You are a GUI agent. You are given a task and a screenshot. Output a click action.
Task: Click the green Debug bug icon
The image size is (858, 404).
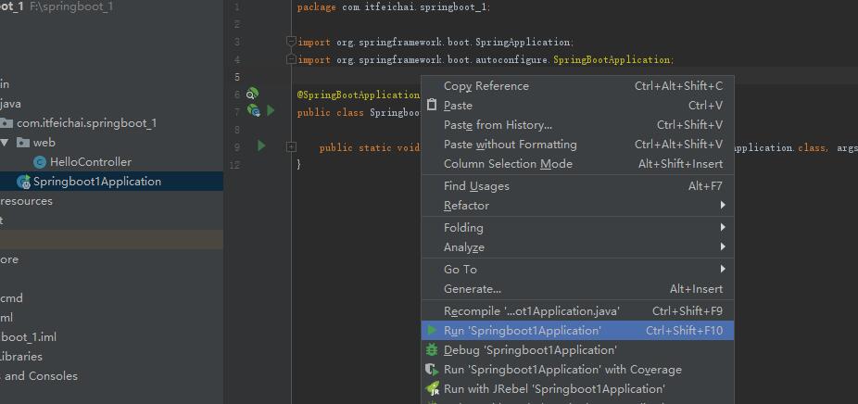click(x=432, y=349)
